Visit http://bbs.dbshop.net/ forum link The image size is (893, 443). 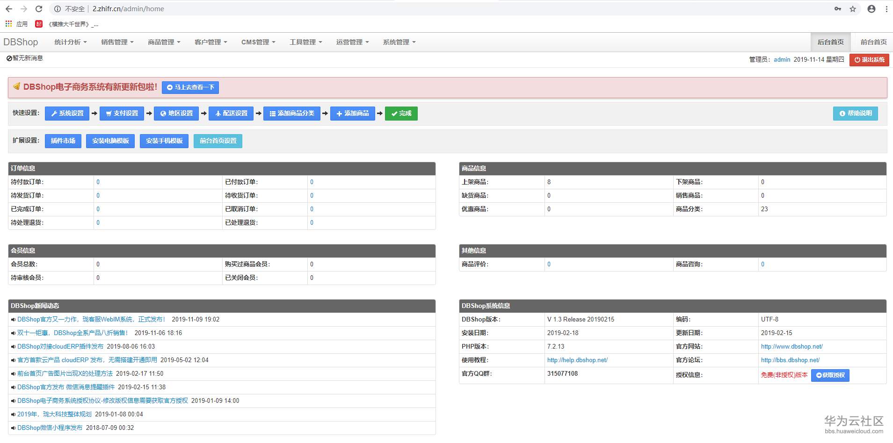click(x=790, y=360)
